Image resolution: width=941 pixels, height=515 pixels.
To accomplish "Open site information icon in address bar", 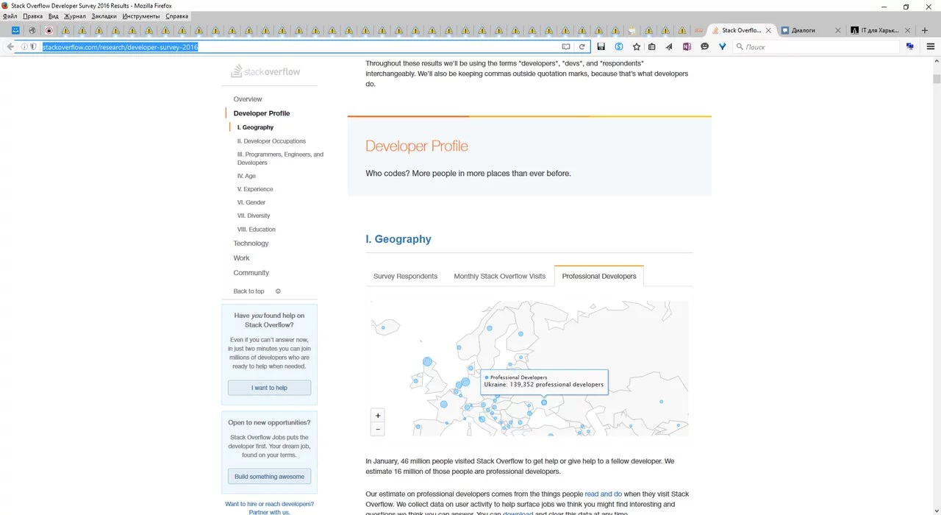I will coord(24,46).
